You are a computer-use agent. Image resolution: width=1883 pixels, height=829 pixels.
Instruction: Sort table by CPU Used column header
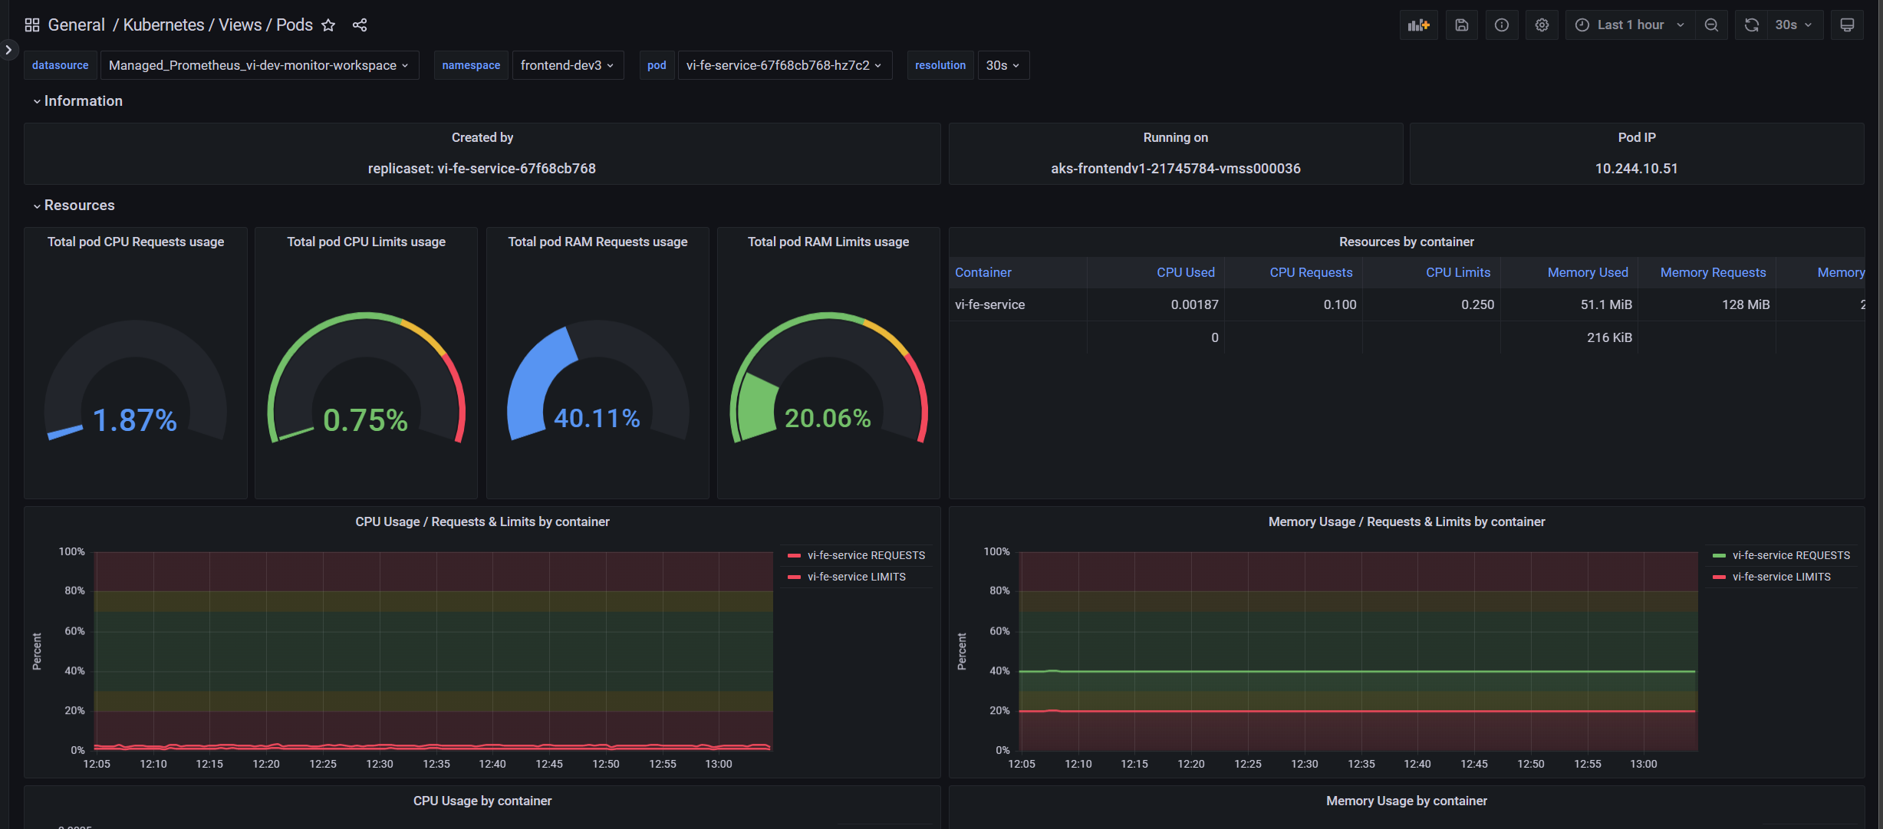click(x=1186, y=272)
